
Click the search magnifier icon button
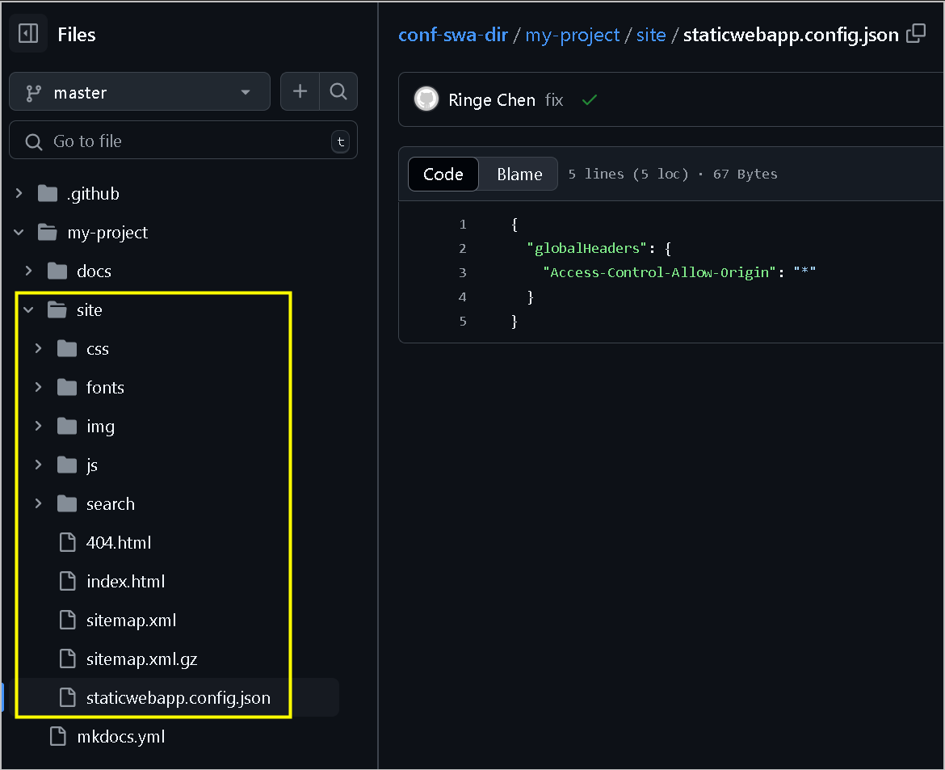pos(338,92)
